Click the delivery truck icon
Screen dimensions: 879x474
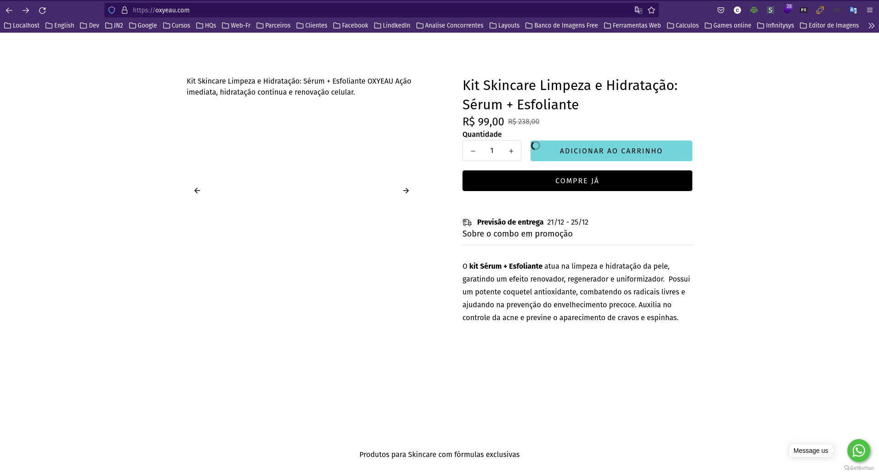(467, 222)
